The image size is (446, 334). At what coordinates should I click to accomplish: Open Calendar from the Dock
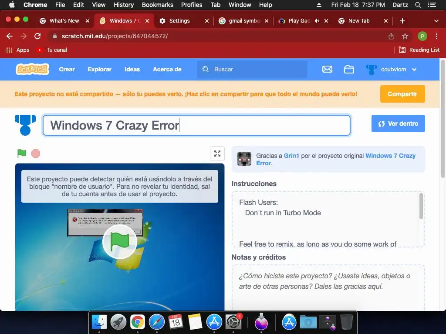pyautogui.click(x=176, y=322)
